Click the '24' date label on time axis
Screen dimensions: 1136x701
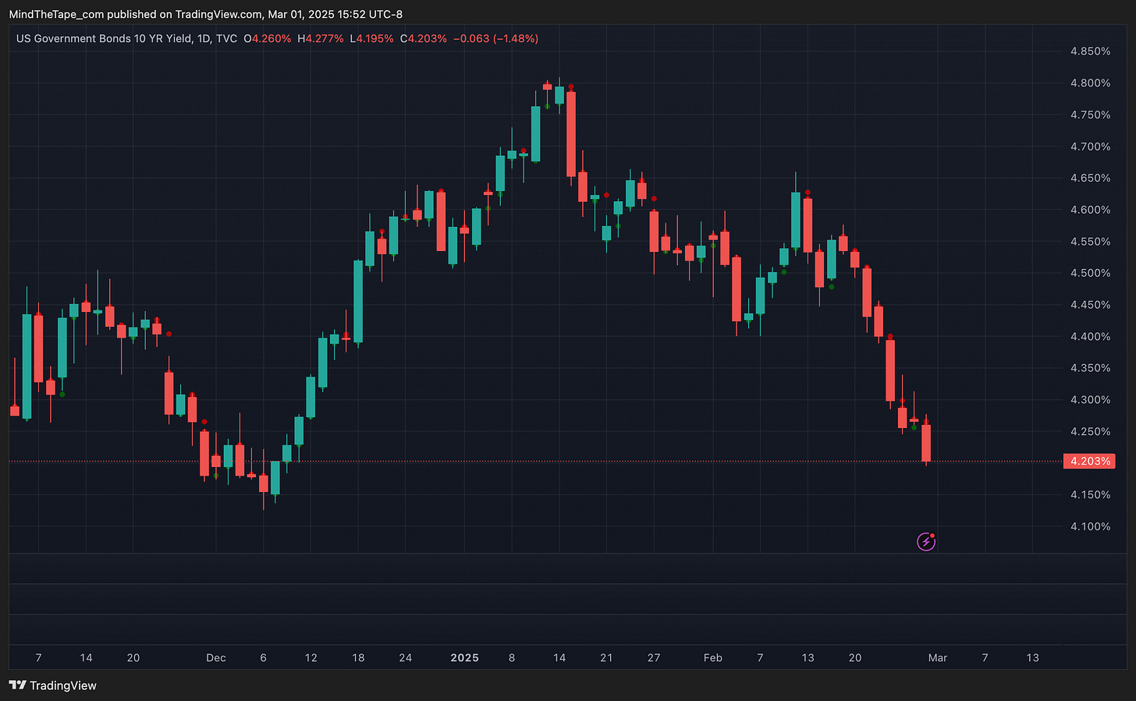[406, 658]
